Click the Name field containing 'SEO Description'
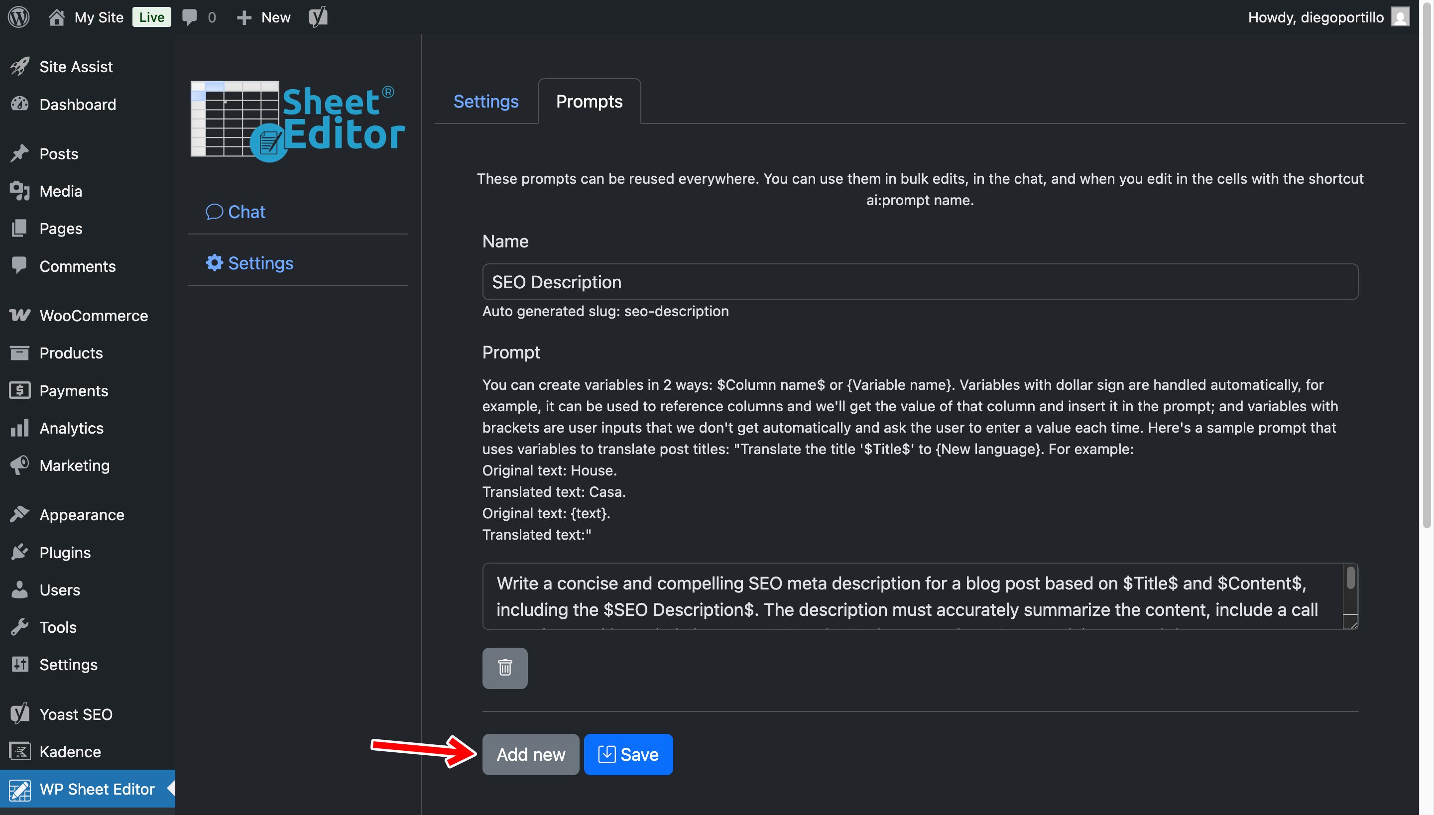The width and height of the screenshot is (1434, 815). point(918,282)
